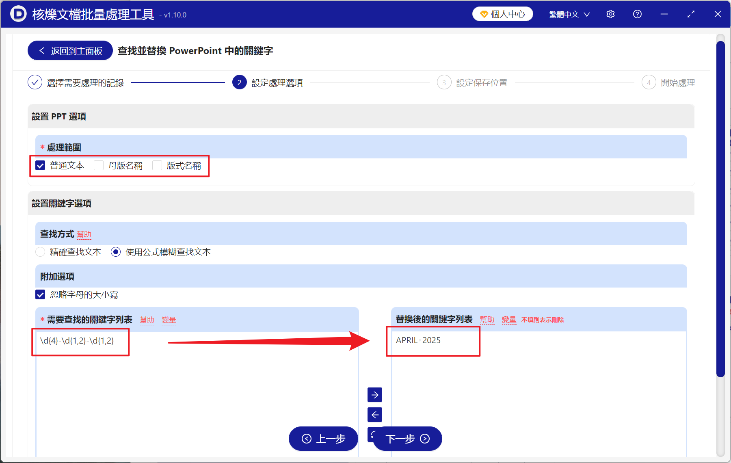Open the 繁體中文 language dropdown
This screenshot has width=731, height=463.
568,14
